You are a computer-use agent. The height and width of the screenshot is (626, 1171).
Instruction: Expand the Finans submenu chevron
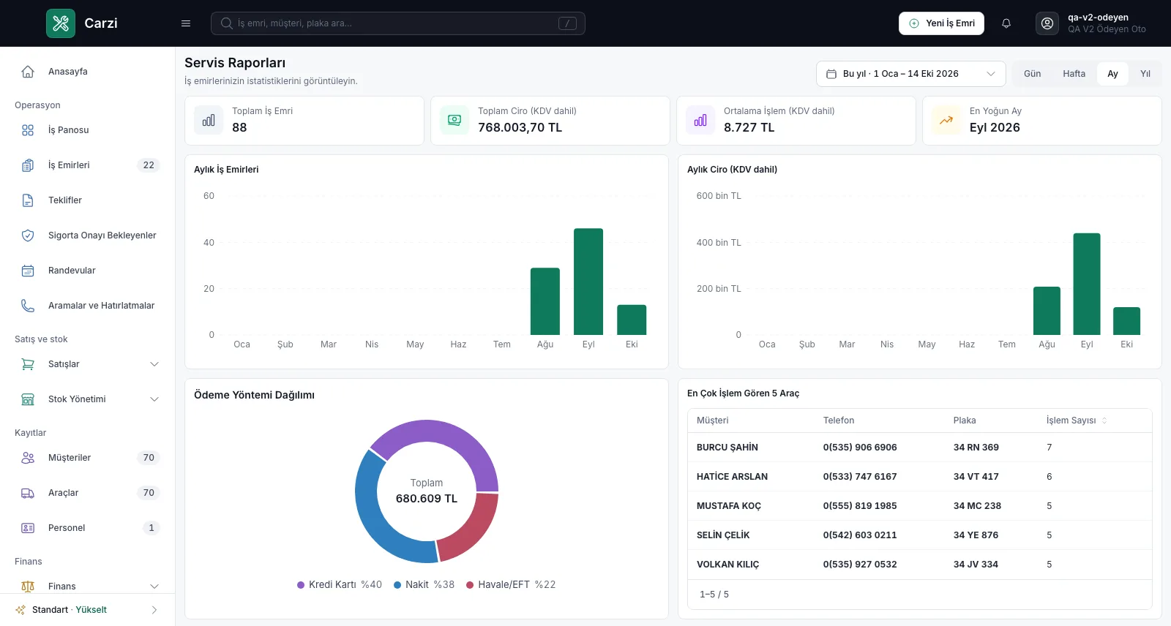(x=154, y=587)
